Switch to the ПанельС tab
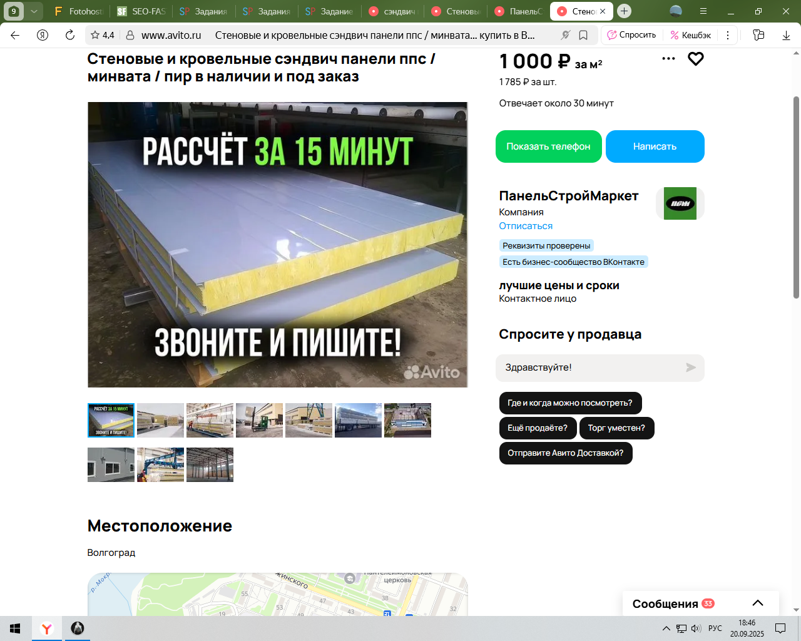801x641 pixels. (519, 11)
